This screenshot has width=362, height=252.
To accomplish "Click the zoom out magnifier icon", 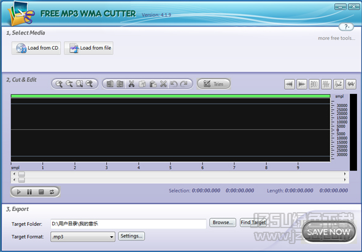I will pos(69,84).
